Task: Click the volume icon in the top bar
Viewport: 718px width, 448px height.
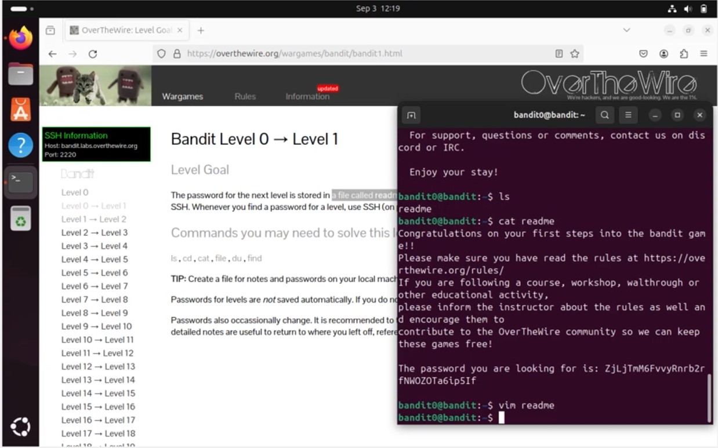Action: click(688, 9)
